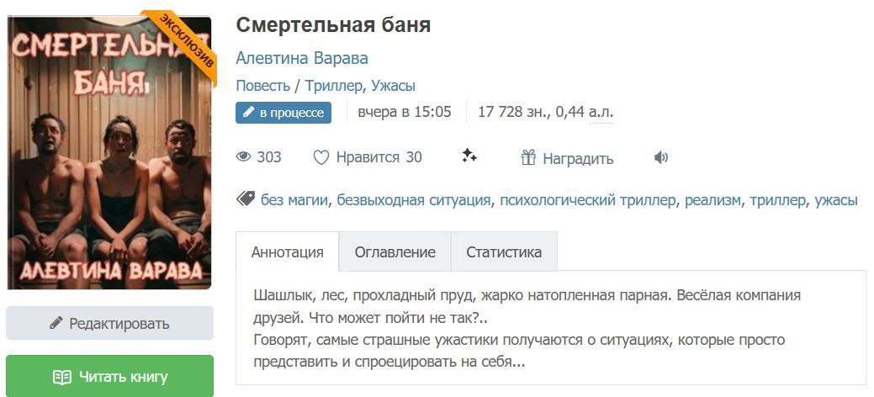
Task: Click the heart icon to like the book
Action: coord(320,157)
